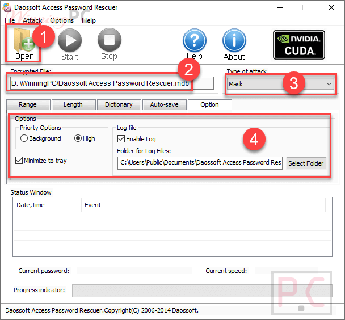Click the Folder for Log Files field
This screenshot has height=320, width=345.
pos(200,163)
